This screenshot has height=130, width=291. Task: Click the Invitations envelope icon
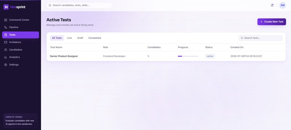tap(5, 42)
